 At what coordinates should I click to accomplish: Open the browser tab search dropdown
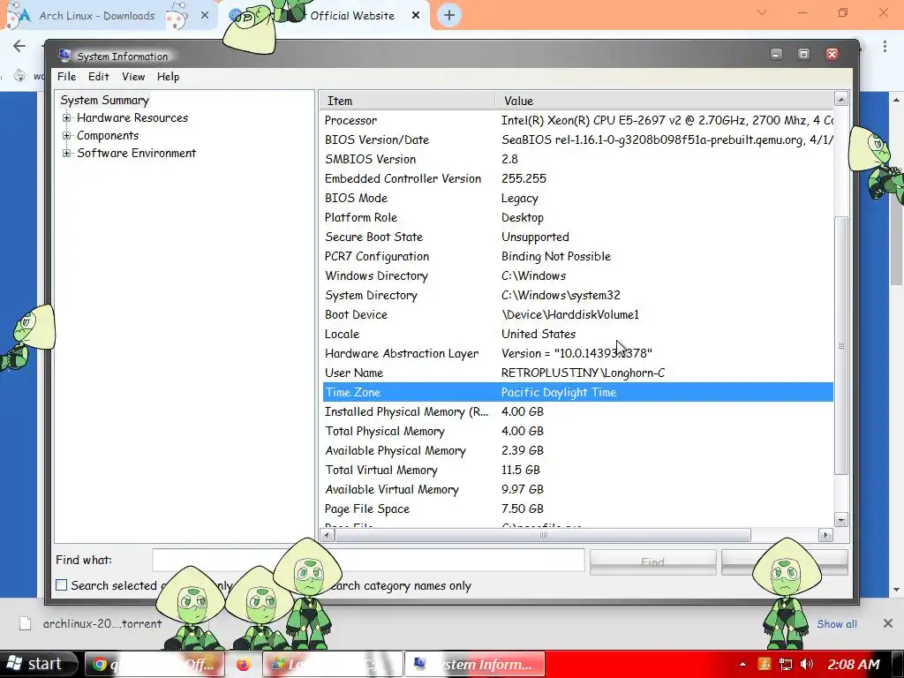click(x=762, y=12)
